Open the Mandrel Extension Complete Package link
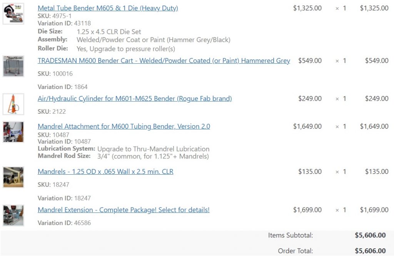The width and height of the screenshot is (394, 256). click(x=124, y=210)
